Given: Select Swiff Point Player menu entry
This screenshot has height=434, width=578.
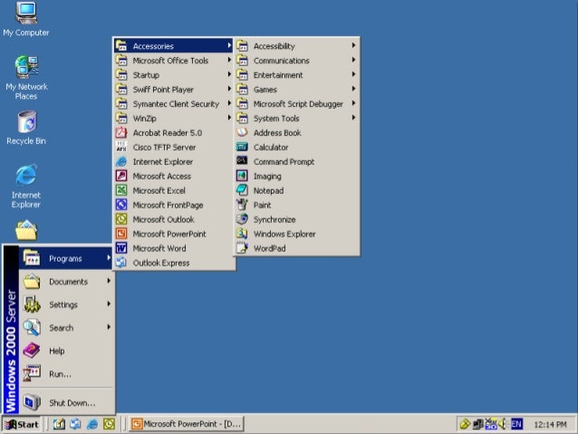Looking at the screenshot, I should (x=173, y=89).
